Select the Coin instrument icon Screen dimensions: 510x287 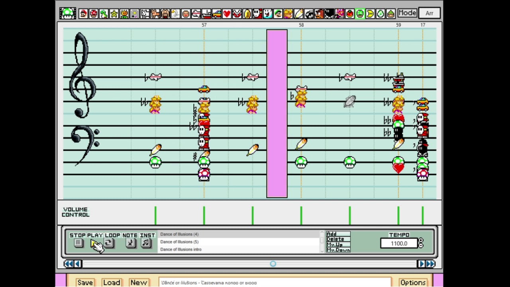(247, 14)
